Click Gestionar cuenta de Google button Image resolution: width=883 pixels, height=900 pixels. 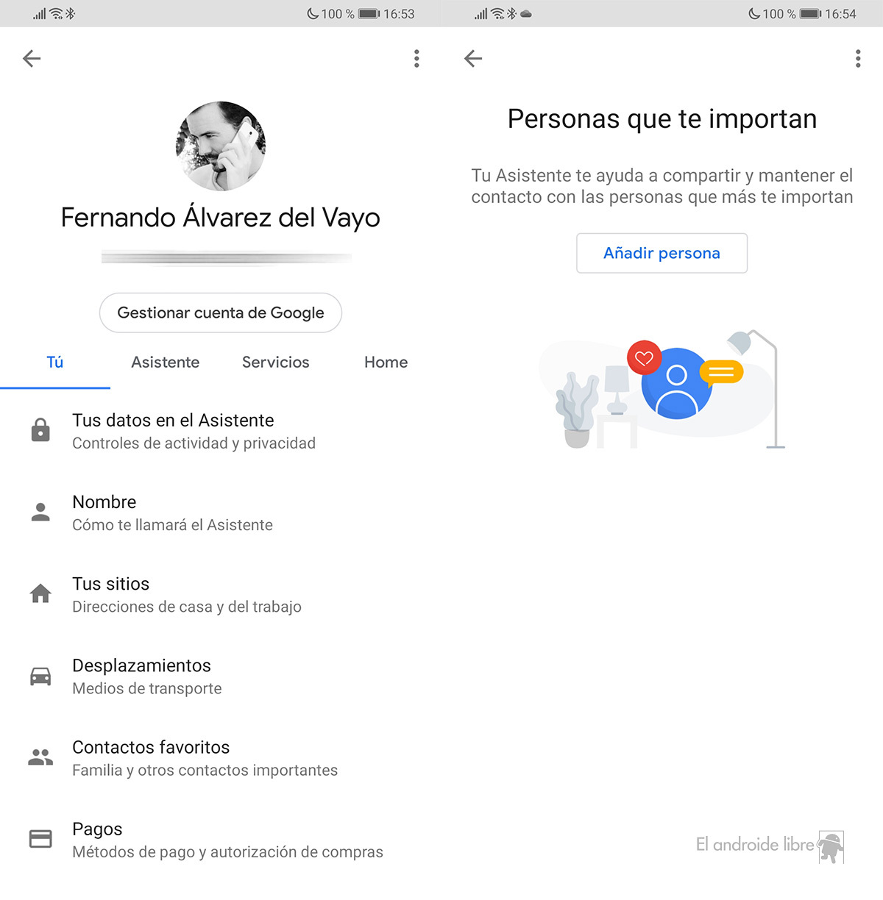221,312
